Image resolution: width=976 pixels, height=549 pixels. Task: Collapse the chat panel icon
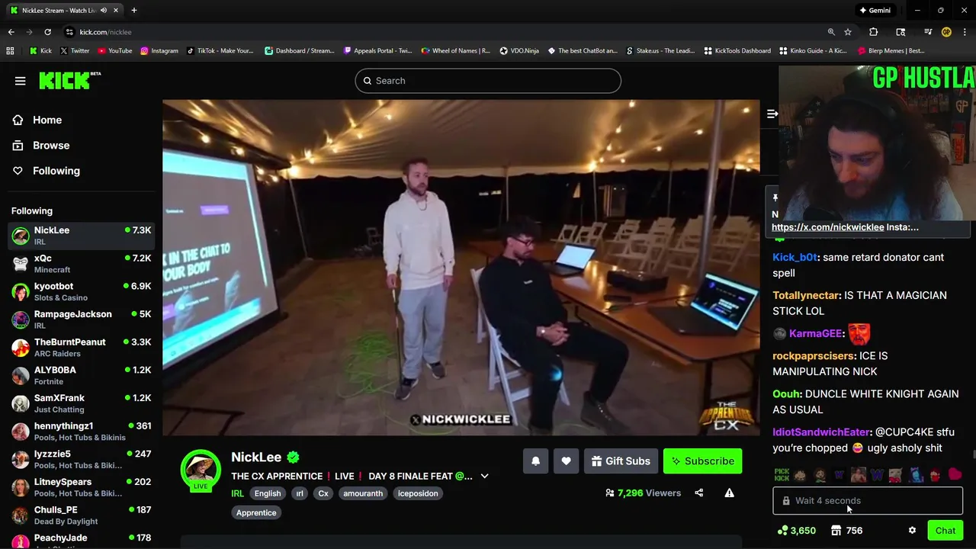pyautogui.click(x=772, y=114)
